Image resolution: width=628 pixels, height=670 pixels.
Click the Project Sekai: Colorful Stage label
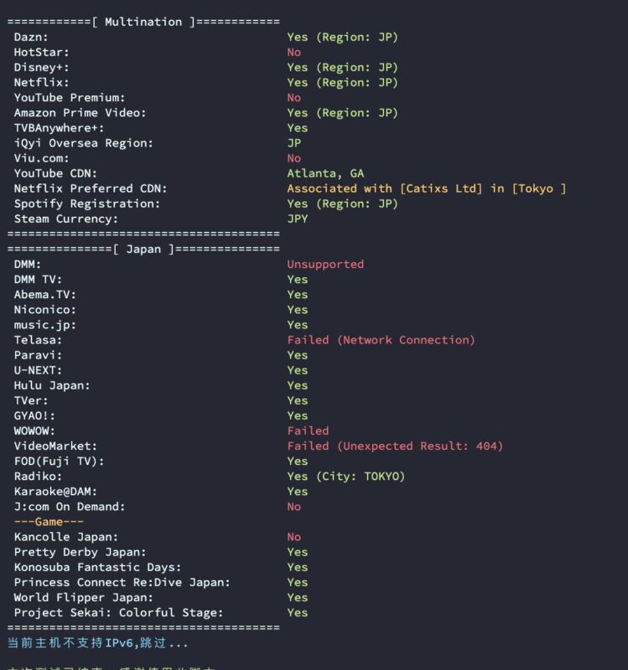[118, 612]
